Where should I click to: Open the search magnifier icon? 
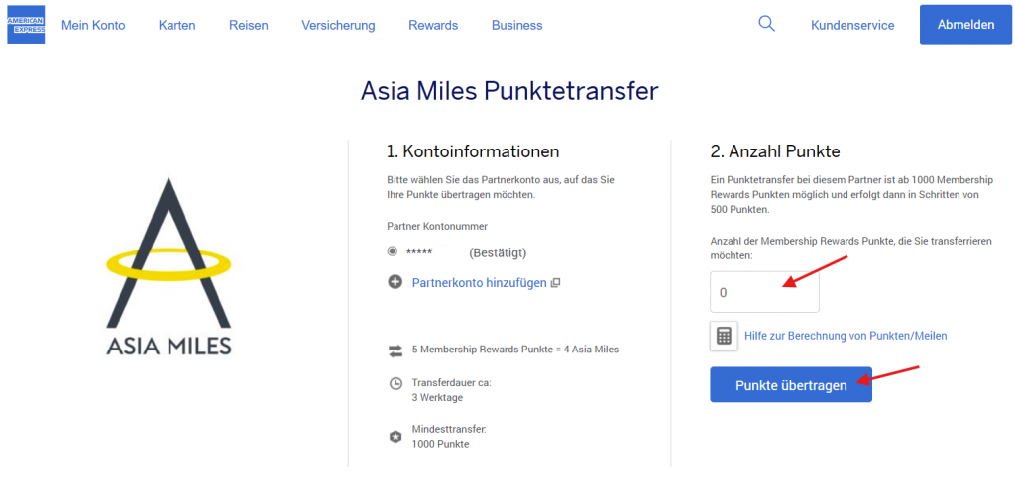pyautogui.click(x=766, y=24)
